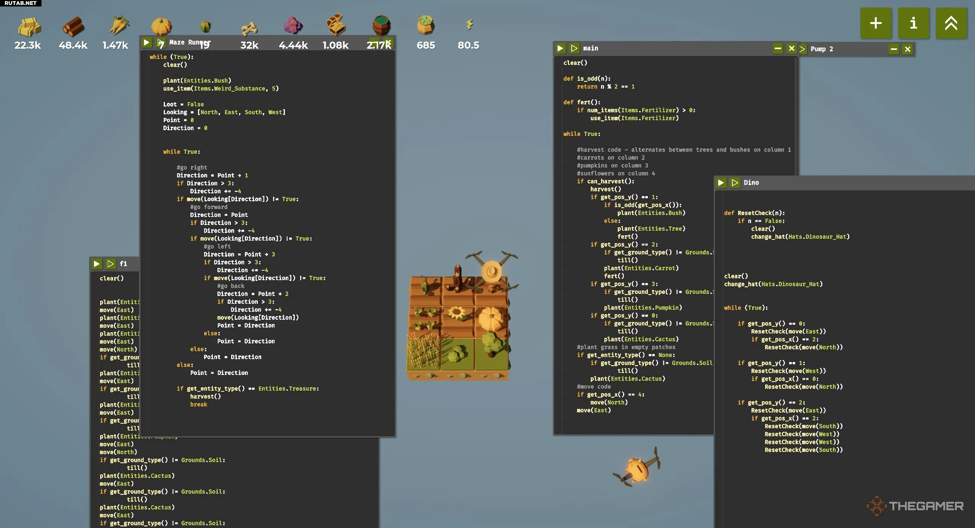This screenshot has width=975, height=528.
Task: Step through the f1 script
Action: (110, 264)
